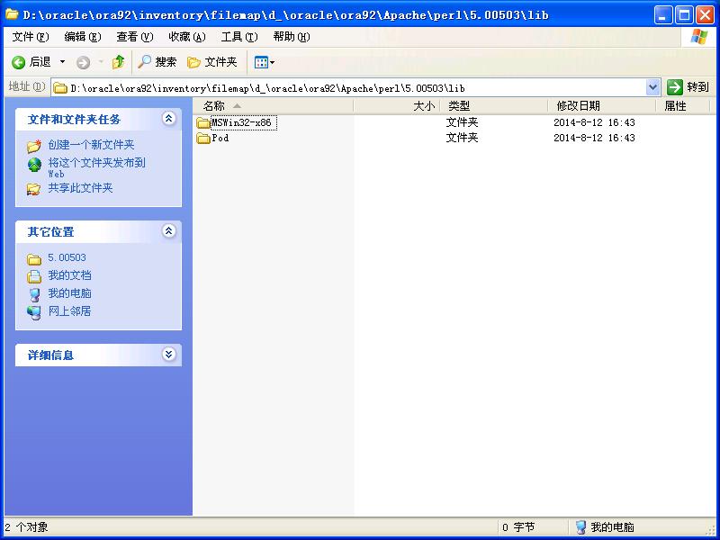
Task: Toggle the 文件夹 folders pane button
Action: pos(212,62)
